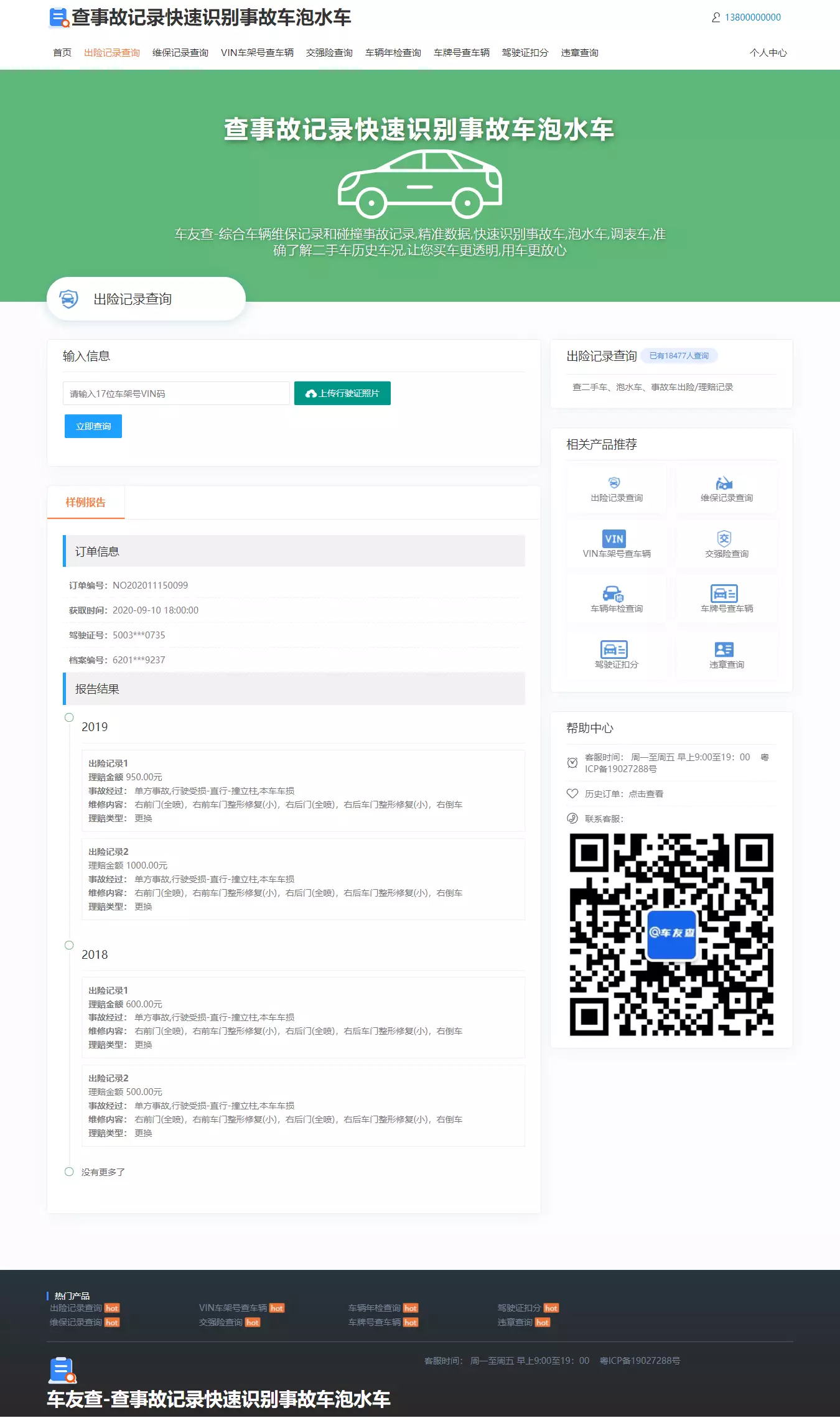Open footer link VIN车架号查车辆 hot
840x1418 pixels.
click(x=242, y=1308)
